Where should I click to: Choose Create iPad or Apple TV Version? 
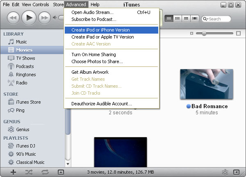(x=112, y=37)
